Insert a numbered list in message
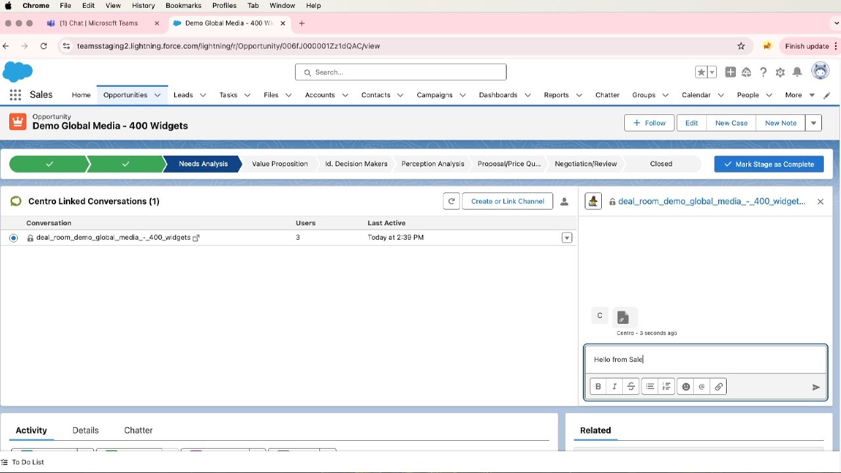Viewport: 841px width, 473px height. (x=666, y=387)
